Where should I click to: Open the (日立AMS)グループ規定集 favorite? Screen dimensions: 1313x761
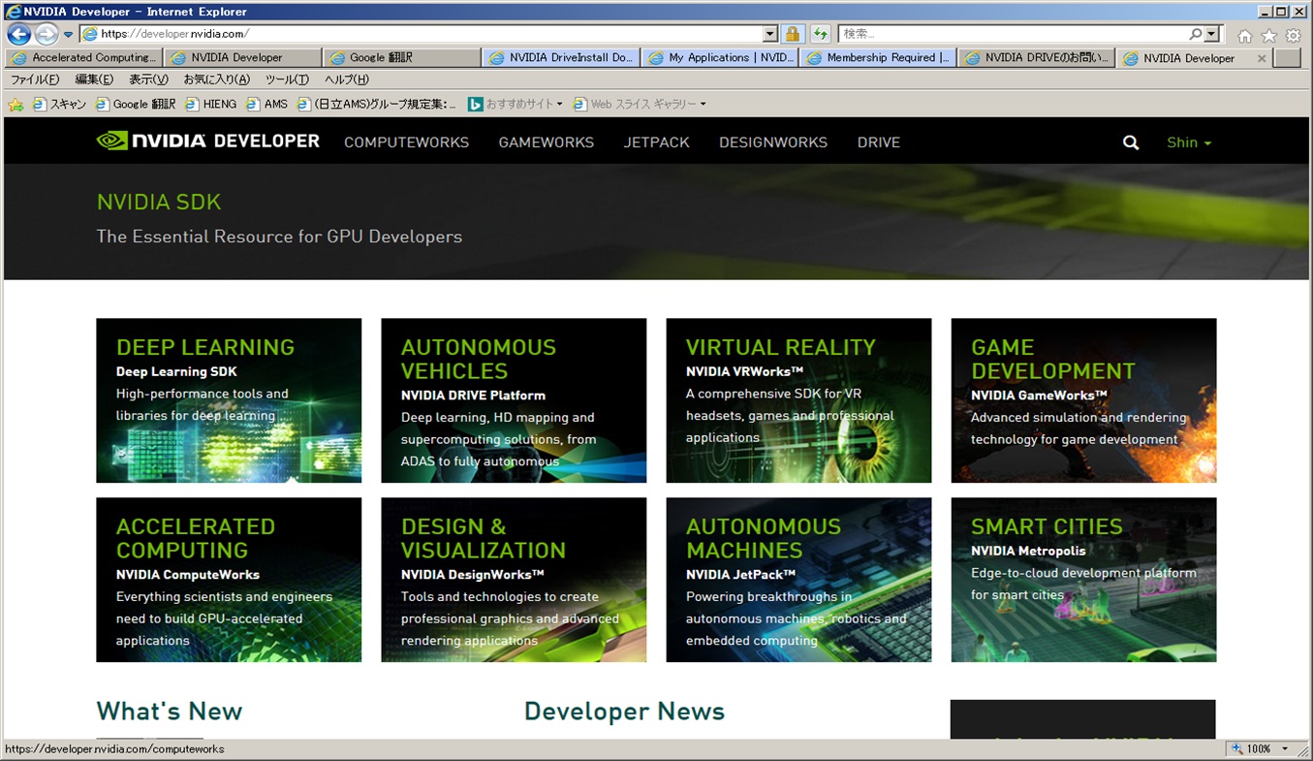coord(377,104)
